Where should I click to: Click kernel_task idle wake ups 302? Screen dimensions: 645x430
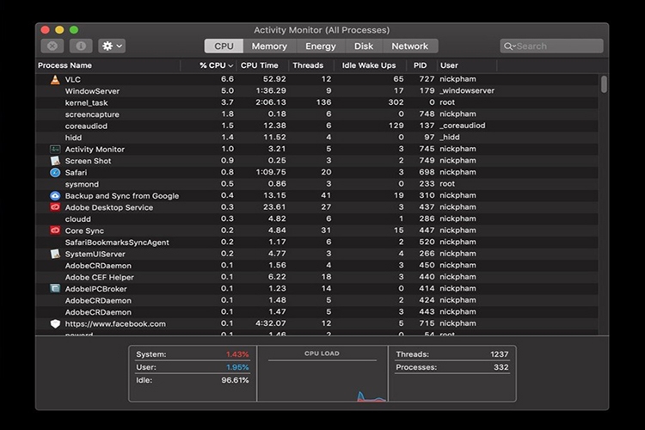pos(396,102)
